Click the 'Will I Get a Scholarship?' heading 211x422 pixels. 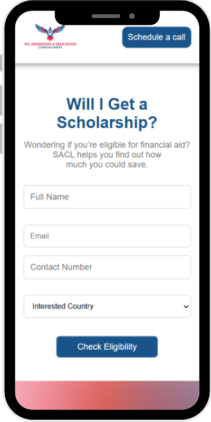[x=107, y=113]
